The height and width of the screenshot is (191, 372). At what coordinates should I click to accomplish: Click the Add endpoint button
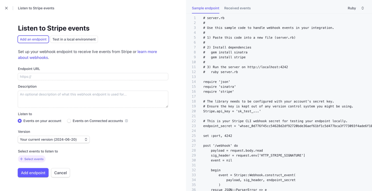point(33,173)
